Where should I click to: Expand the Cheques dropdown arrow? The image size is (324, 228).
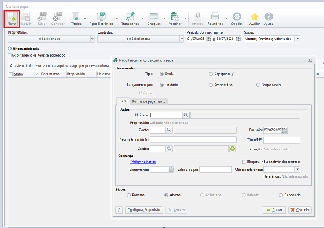tap(164, 19)
